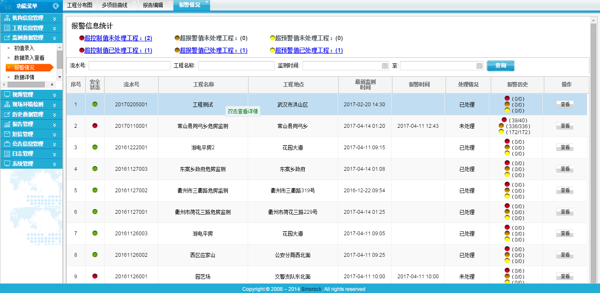Viewport: 600px width, 293px height.
Task: Click the 日志管理 icon
Action: (7, 154)
